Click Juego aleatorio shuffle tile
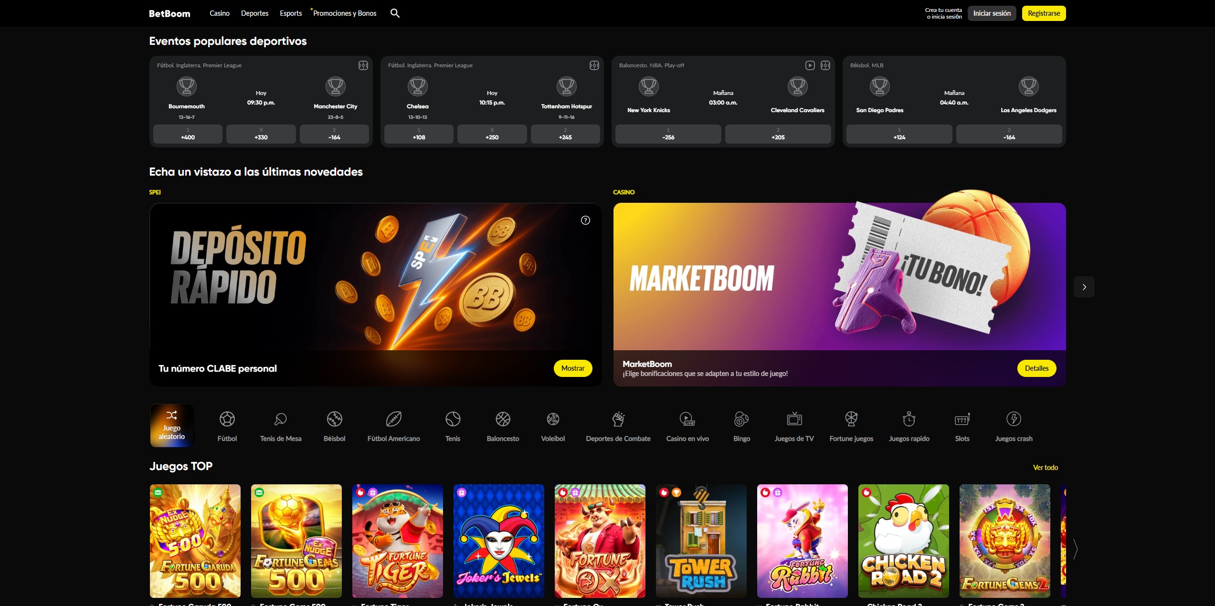This screenshot has height=606, width=1215. click(172, 426)
